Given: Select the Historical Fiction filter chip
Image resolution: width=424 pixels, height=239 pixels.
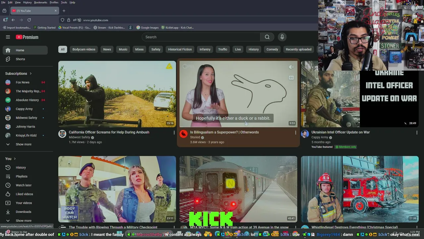Looking at the screenshot, I should pyautogui.click(x=180, y=49).
